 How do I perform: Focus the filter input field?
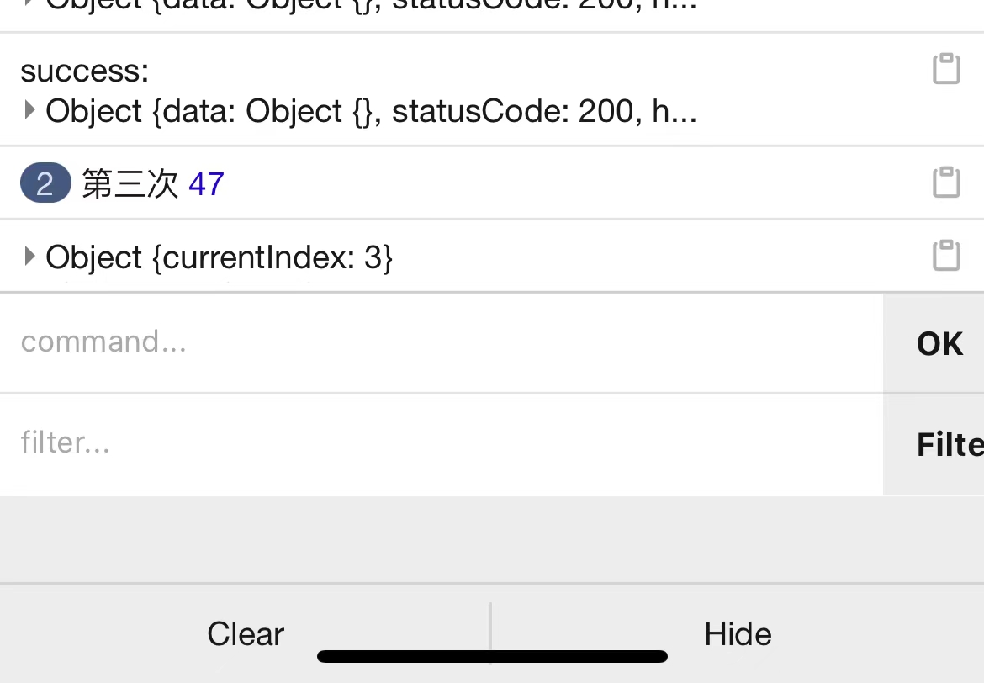point(442,444)
